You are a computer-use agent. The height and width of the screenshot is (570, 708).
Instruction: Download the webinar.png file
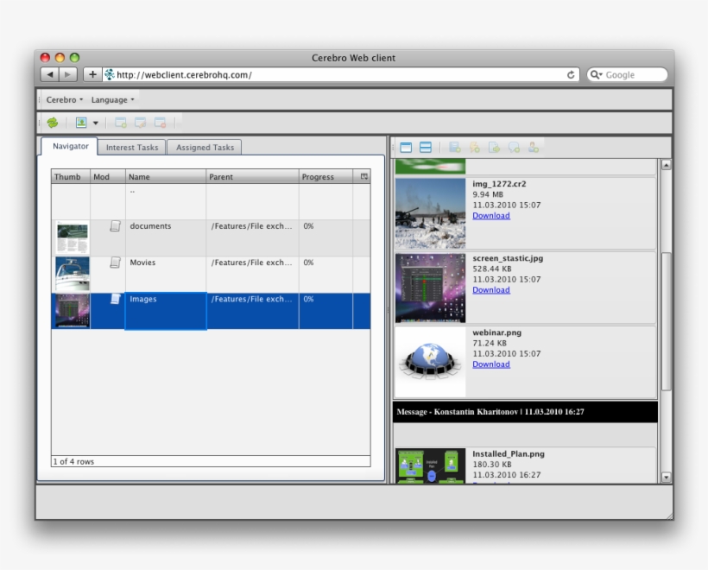point(490,364)
